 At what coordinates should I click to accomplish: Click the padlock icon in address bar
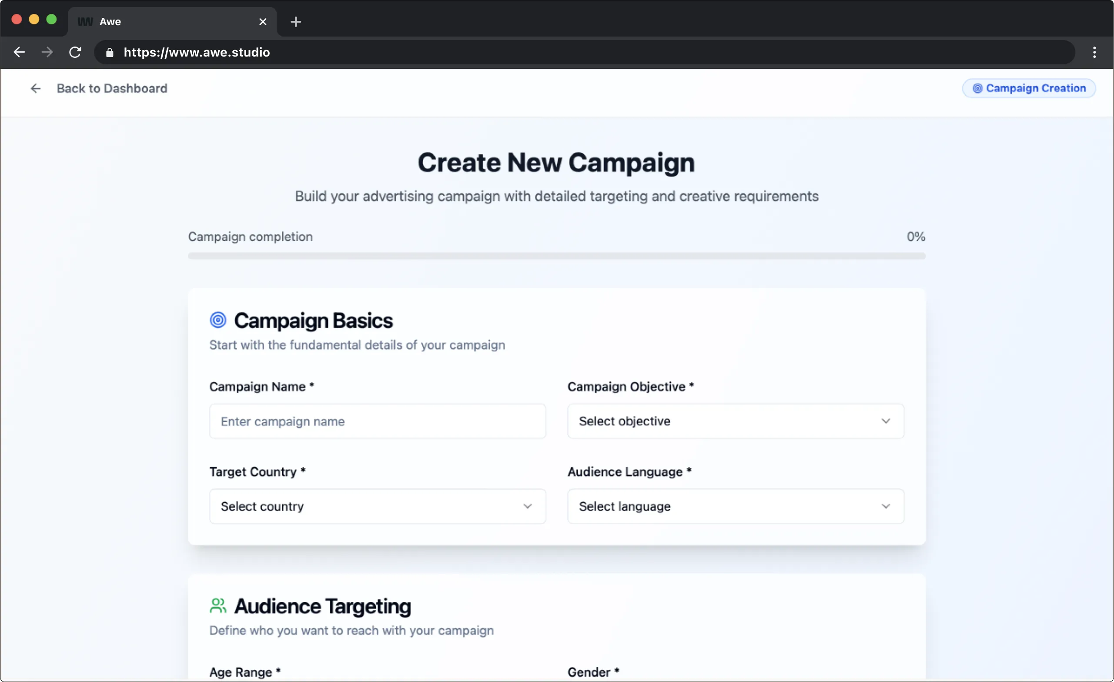point(110,53)
